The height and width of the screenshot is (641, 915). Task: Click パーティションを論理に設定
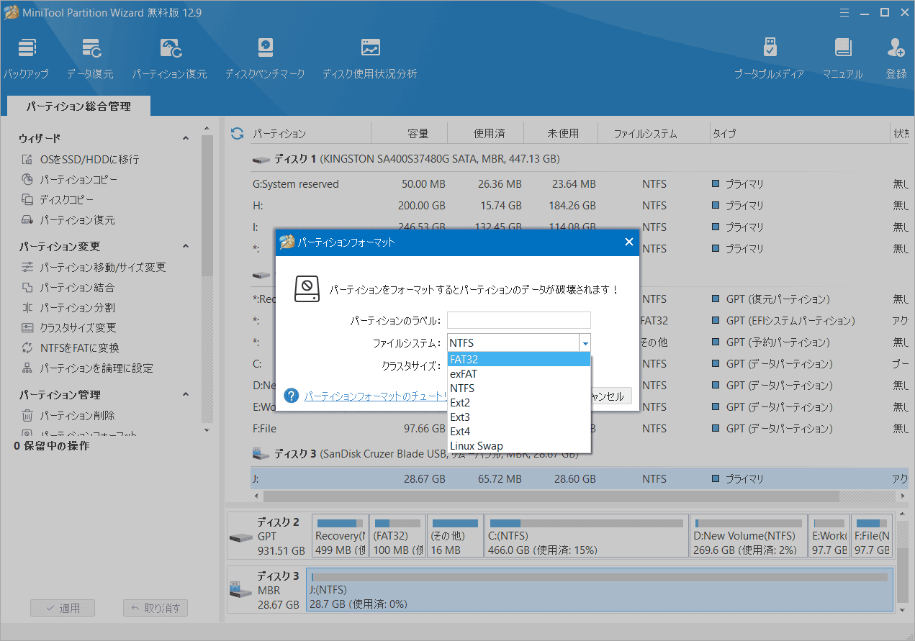(87, 368)
